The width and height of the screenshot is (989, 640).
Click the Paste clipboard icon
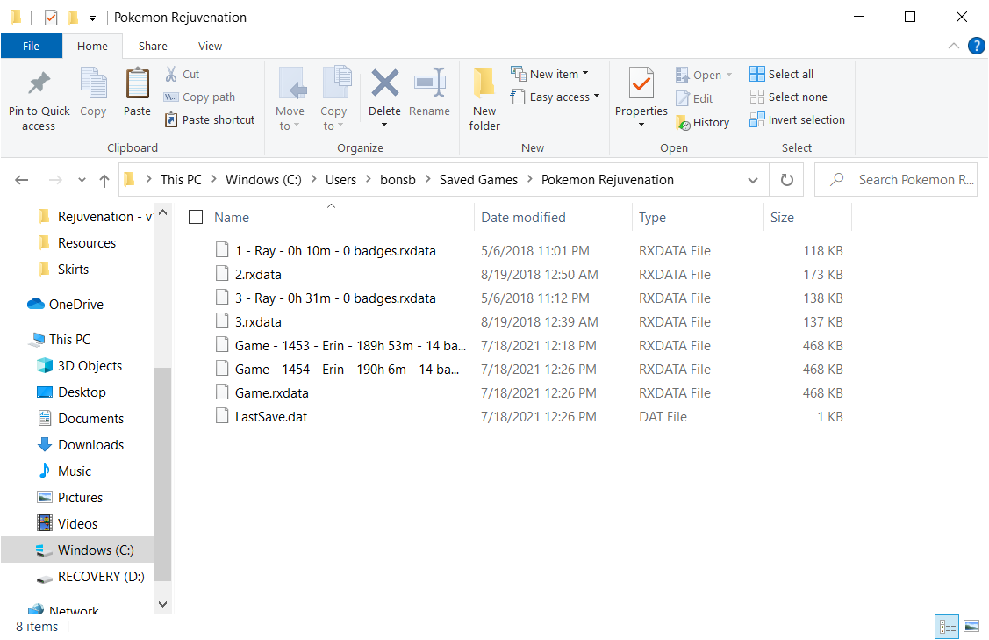pyautogui.click(x=137, y=83)
